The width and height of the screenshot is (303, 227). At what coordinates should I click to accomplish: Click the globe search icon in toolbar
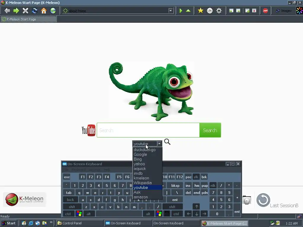(53, 11)
